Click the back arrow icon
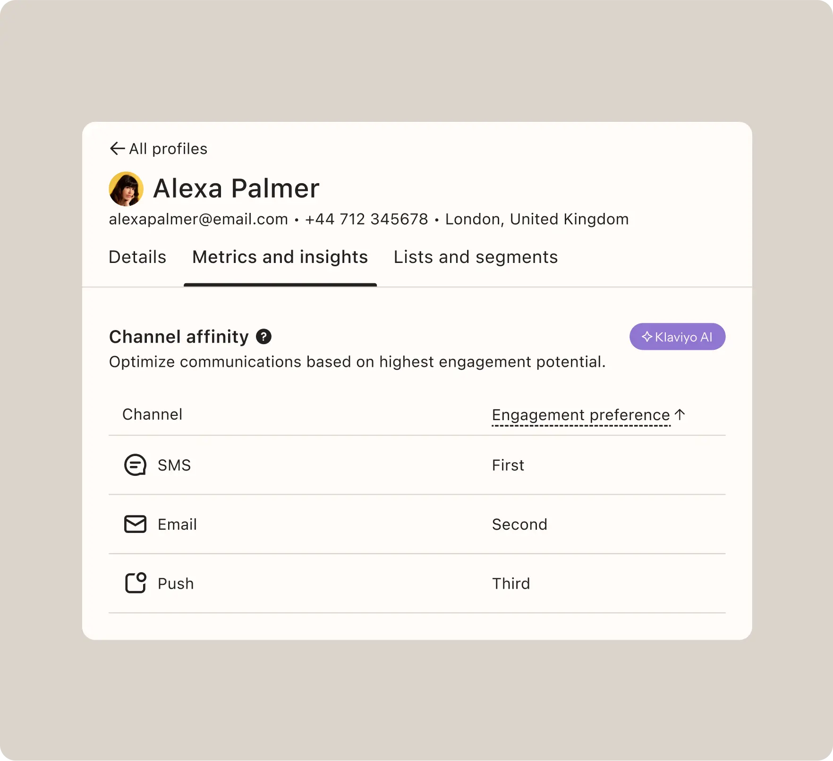This screenshot has width=833, height=761. click(117, 149)
